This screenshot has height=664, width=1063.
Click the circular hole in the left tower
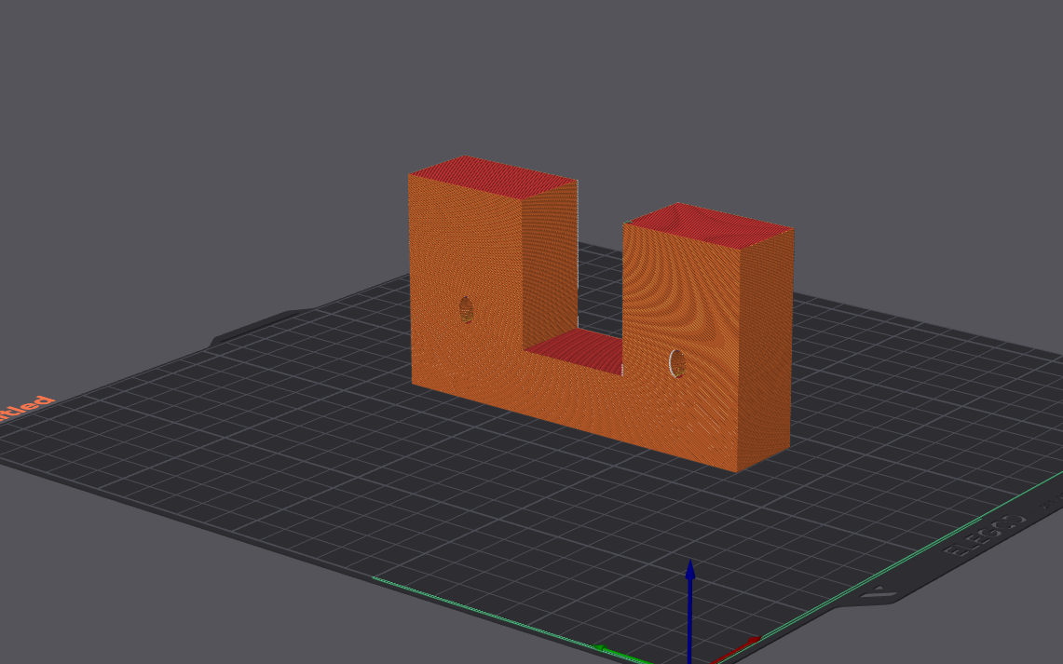[467, 309]
